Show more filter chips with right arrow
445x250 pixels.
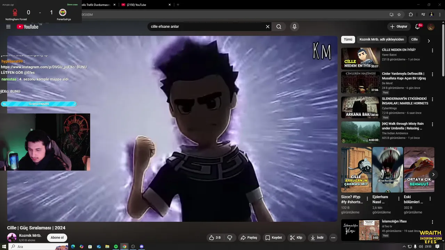coord(429,41)
